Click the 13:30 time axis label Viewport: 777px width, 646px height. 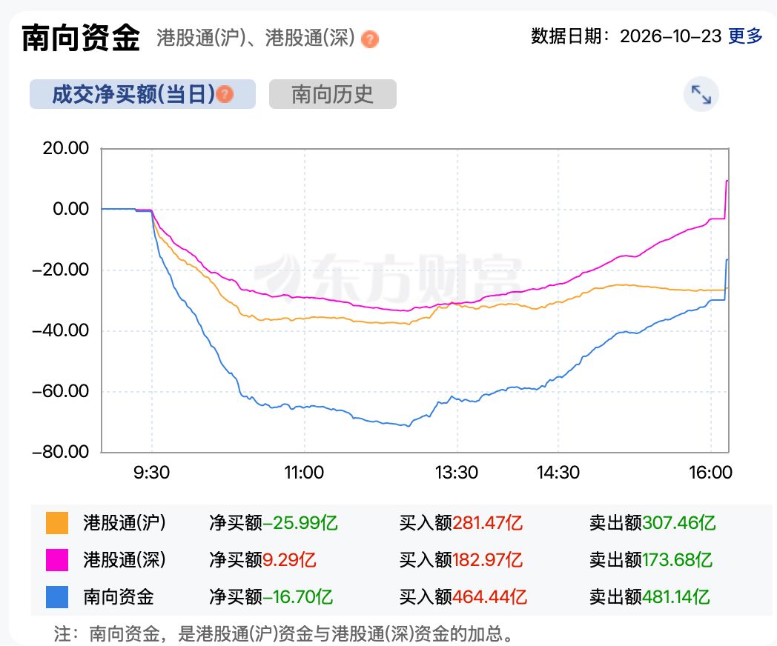pos(457,472)
